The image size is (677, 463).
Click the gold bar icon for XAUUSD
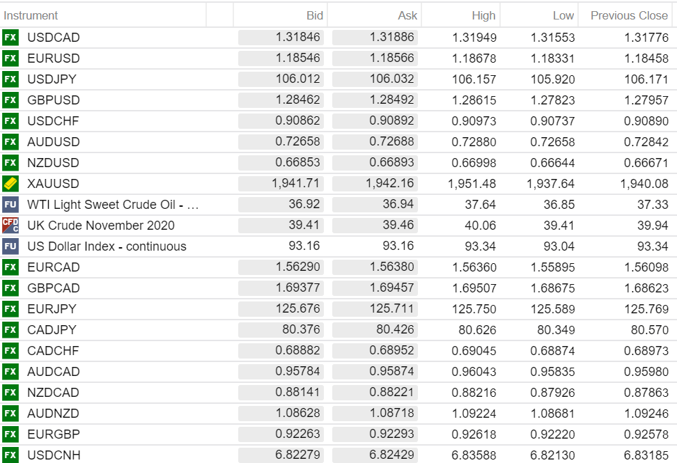(x=10, y=184)
